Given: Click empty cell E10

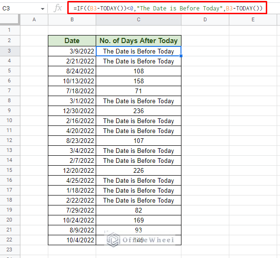Looking at the screenshot, I should point(253,121).
